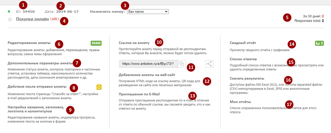The width and height of the screenshot is (331, 133).
Task: Open 'Список ответов' responses list
Action: (x=243, y=59)
